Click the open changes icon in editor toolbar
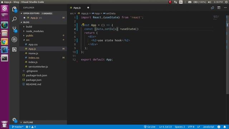229x129 pixels. [x=213, y=8]
